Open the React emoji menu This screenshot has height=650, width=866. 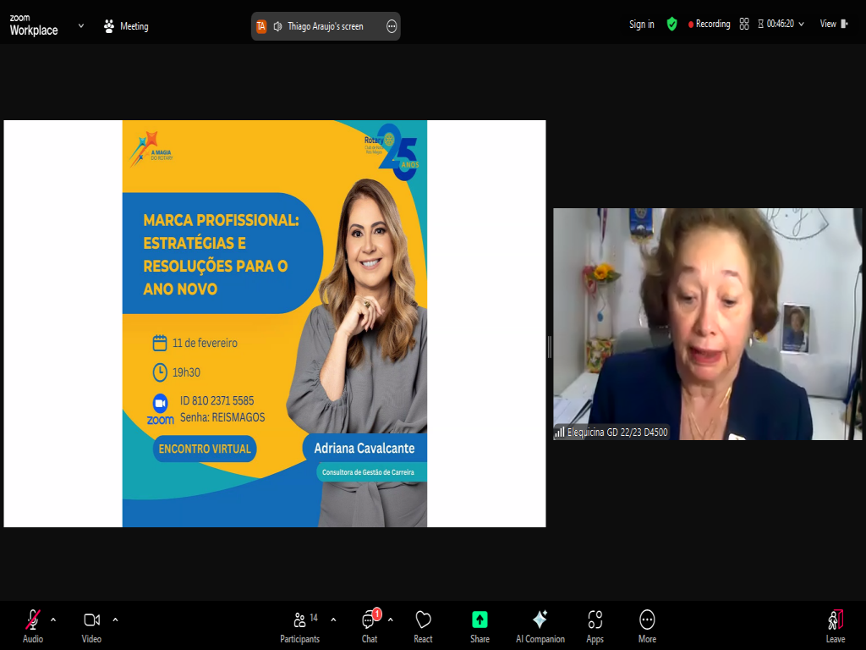423,625
